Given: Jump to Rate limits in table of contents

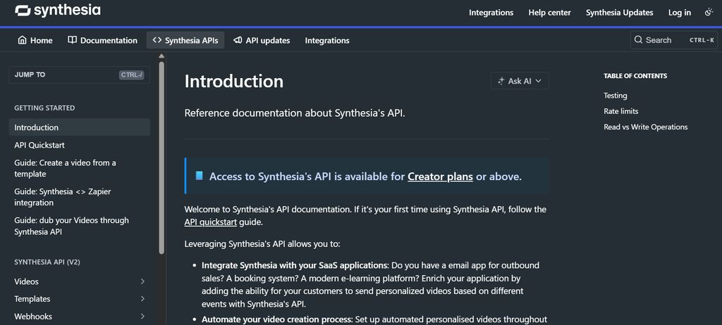Looking at the screenshot, I should [620, 111].
